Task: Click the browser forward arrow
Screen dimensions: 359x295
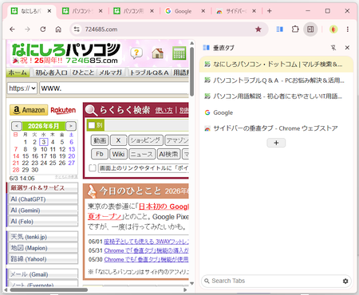Action: [x=27, y=29]
